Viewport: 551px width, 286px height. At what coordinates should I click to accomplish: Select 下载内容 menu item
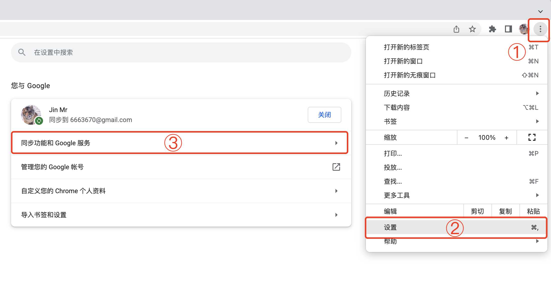tap(456, 108)
